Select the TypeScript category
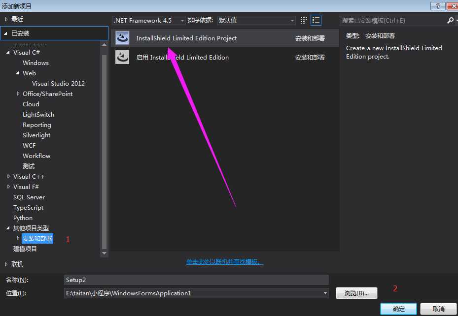 point(28,208)
